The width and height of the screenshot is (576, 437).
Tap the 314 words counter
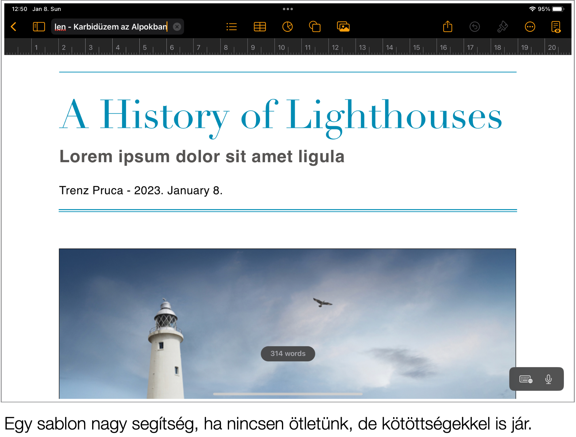click(288, 354)
